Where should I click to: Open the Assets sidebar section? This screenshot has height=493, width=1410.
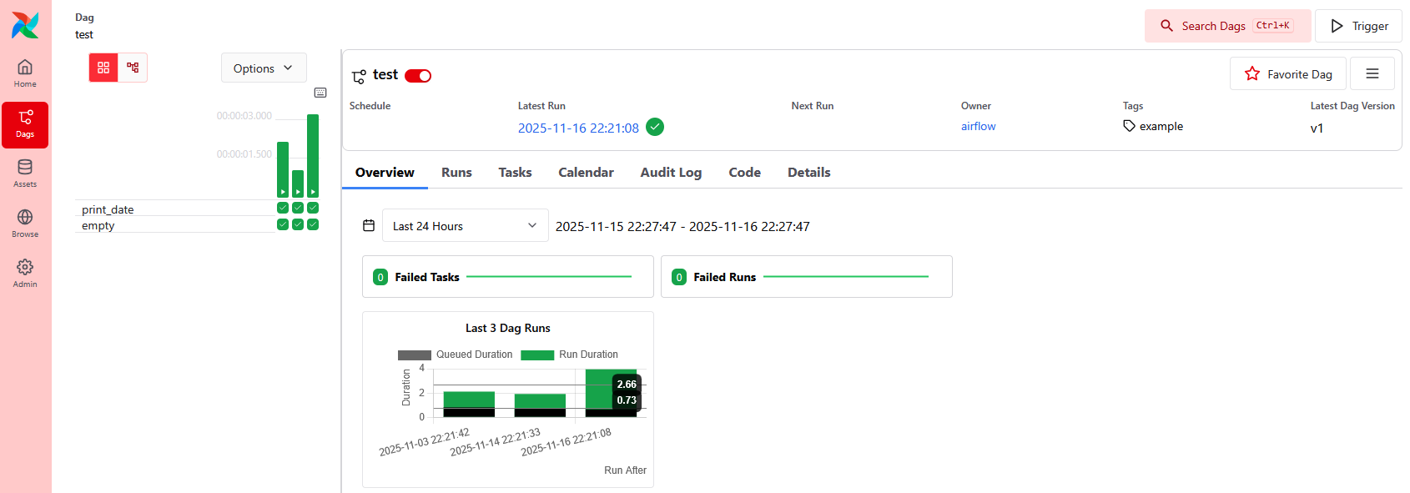tap(25, 174)
